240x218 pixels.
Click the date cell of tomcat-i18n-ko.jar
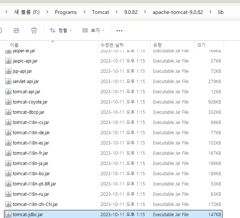[123, 173]
